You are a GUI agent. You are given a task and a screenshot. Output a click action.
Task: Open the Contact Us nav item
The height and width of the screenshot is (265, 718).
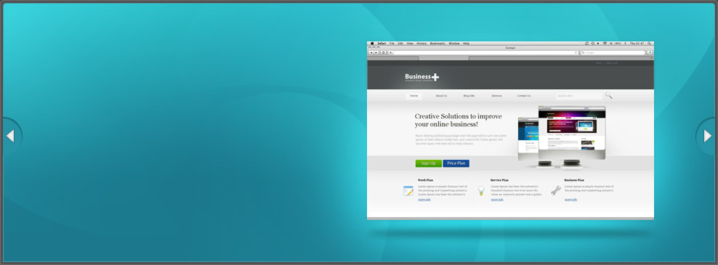[524, 96]
